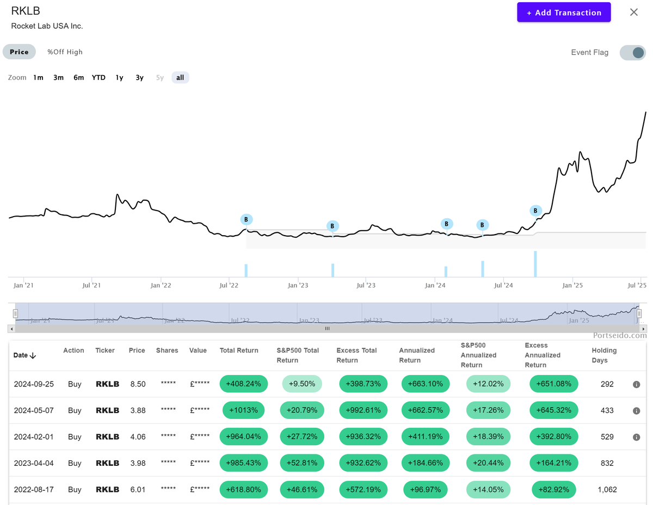Select the 2024-09-25 date cell
The image size is (653, 505).
(x=34, y=384)
